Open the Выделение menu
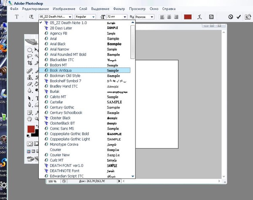Viewport: 253px width, 200px height. pos(100,9)
